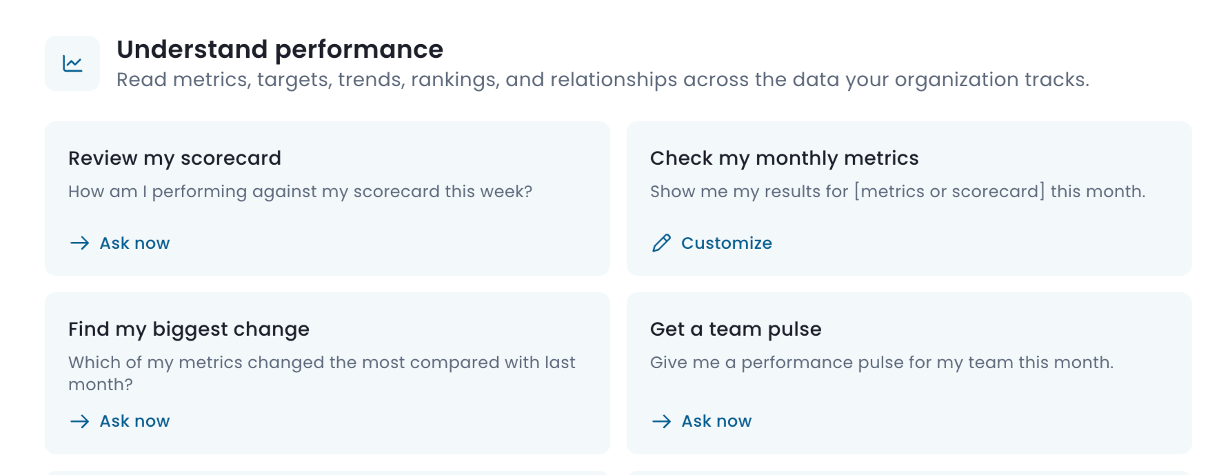This screenshot has width=1208, height=475.
Task: Click the prompt about metrics changed the most
Action: click(321, 373)
